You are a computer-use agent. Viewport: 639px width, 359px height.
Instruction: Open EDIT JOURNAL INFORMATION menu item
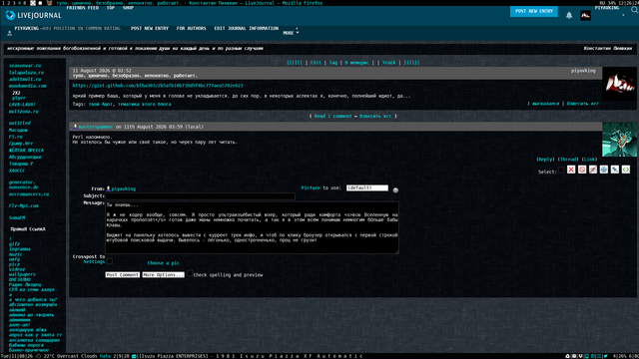247,29
